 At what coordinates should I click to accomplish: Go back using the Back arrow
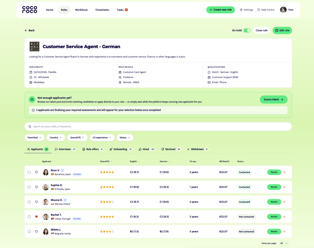[30, 30]
